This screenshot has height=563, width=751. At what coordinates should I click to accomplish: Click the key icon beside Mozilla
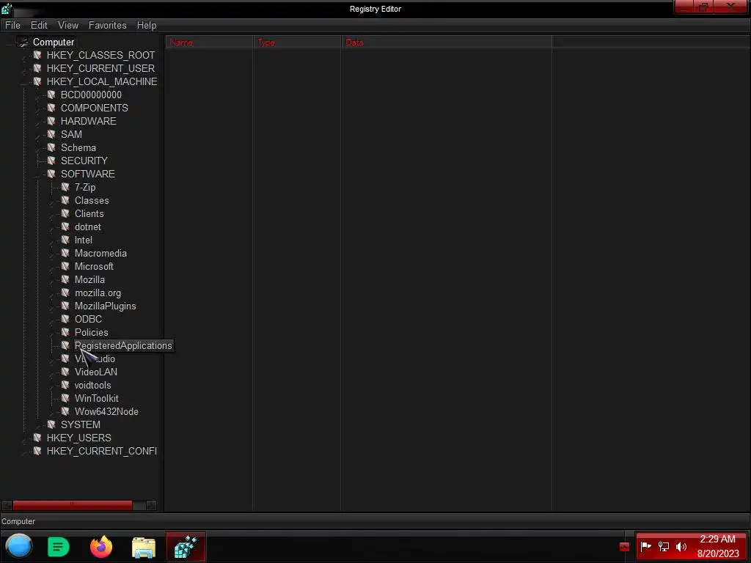pos(65,279)
